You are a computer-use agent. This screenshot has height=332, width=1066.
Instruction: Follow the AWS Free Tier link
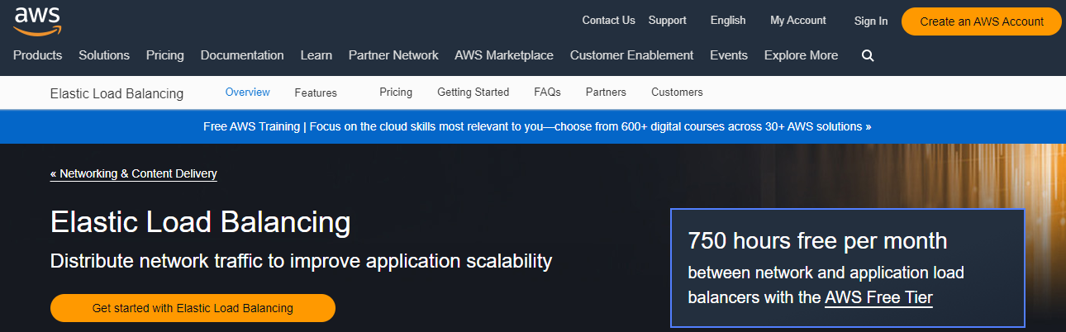click(x=878, y=298)
